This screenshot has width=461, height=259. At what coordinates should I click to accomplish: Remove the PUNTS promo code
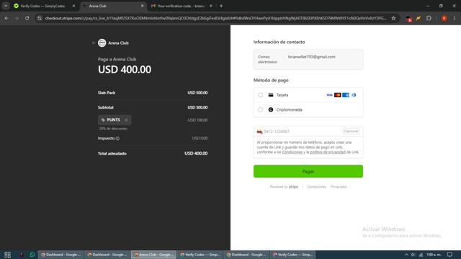tap(126, 120)
